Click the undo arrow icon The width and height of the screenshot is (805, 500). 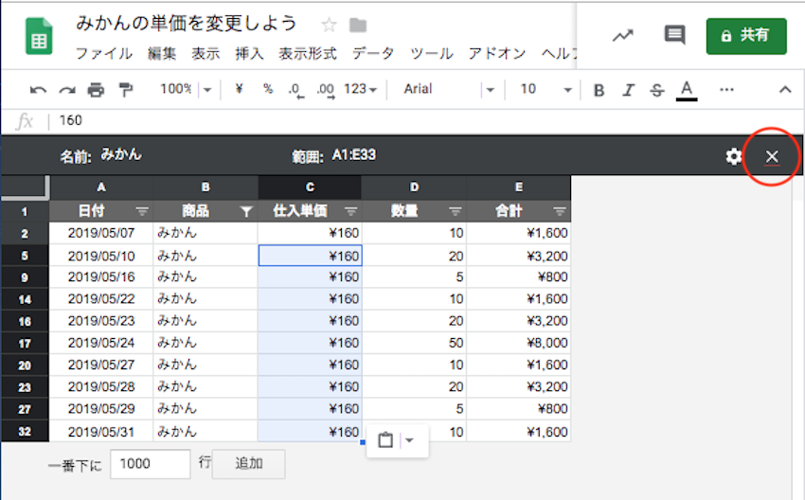click(x=38, y=90)
